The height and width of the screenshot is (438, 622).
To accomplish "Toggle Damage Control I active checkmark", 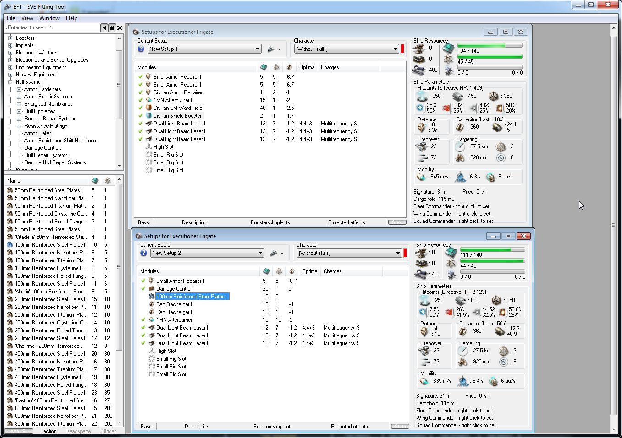I will pyautogui.click(x=143, y=289).
